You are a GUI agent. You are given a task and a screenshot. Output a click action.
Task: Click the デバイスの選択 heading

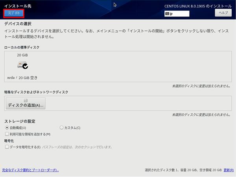[x=18, y=24]
